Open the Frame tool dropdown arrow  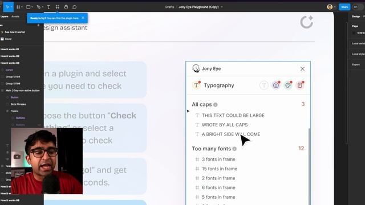click(x=22, y=7)
